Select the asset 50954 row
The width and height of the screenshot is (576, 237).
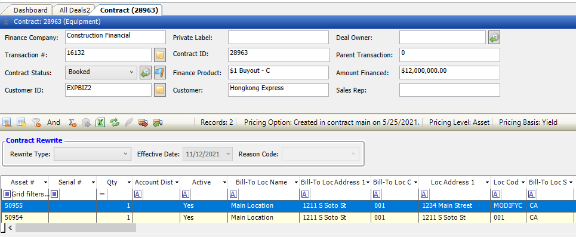click(287, 217)
